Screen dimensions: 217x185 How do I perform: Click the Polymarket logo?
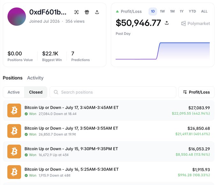pos(195,24)
